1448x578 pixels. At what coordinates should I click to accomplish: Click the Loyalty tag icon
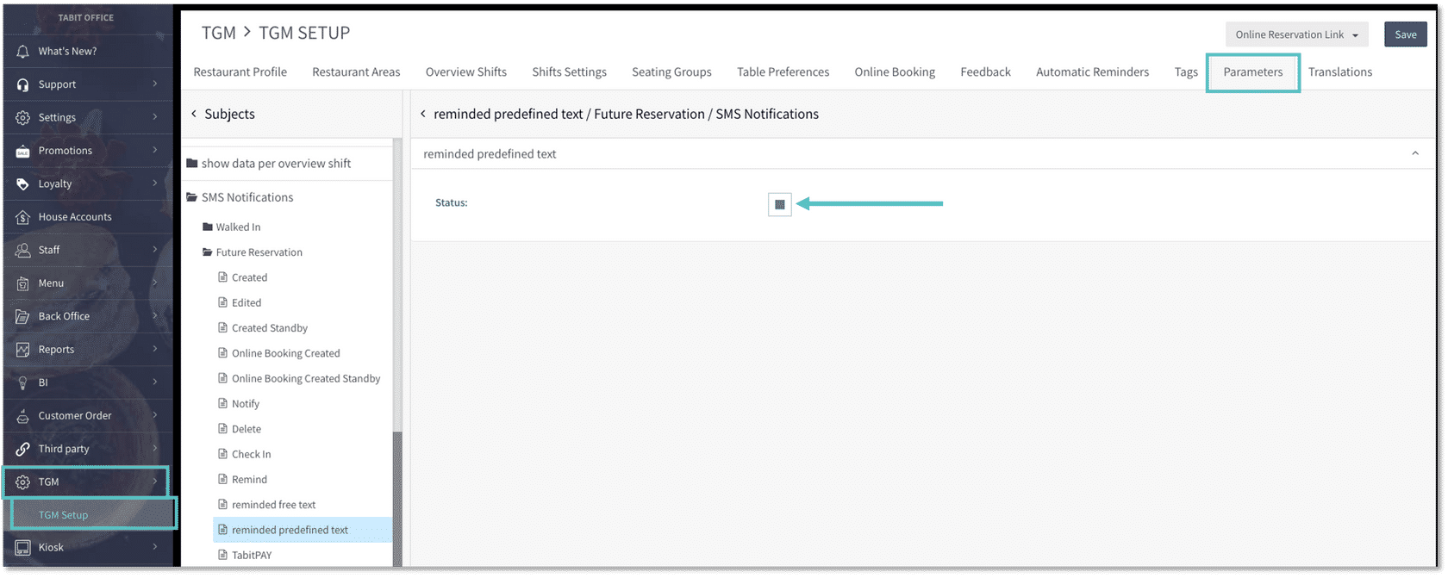[x=23, y=183]
